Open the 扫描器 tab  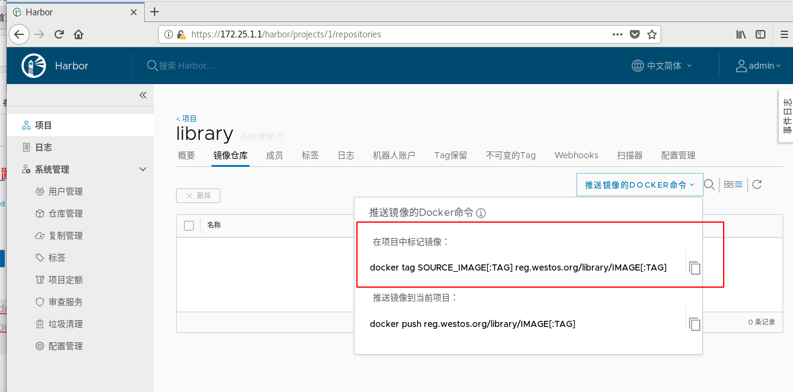[x=630, y=155]
